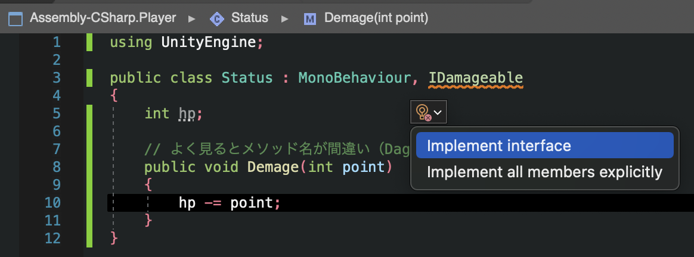
Task: Click line number 10 in the gutter
Action: click(52, 203)
